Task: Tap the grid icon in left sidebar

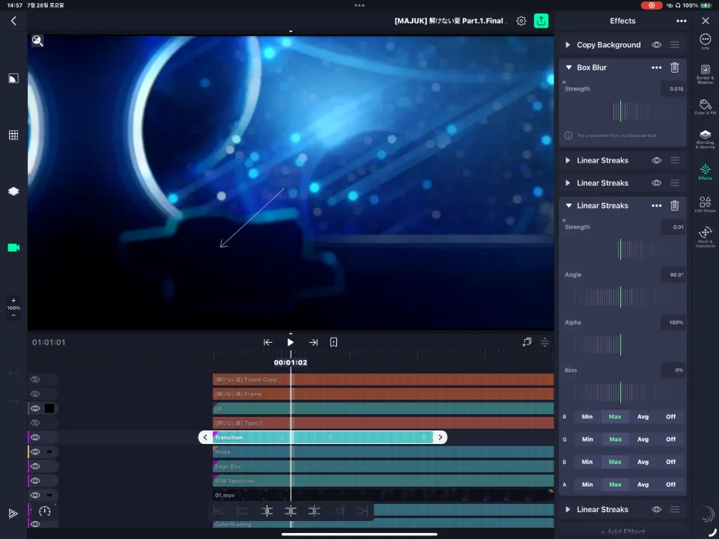Action: click(x=13, y=135)
